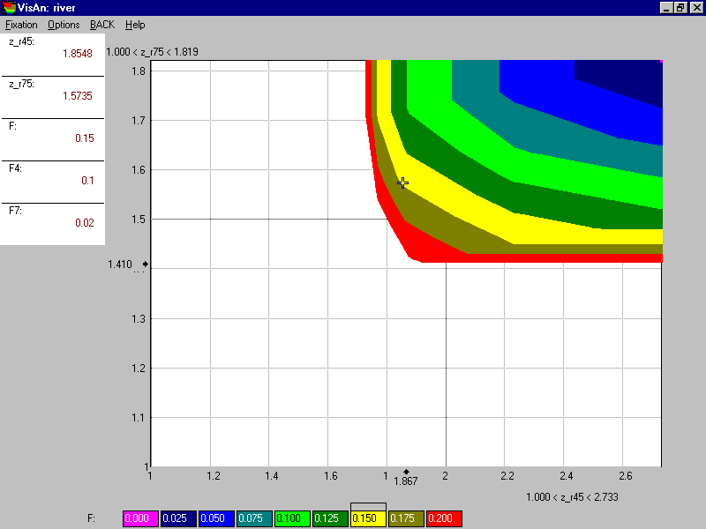Select the blue 0.050 color swatch

click(216, 518)
